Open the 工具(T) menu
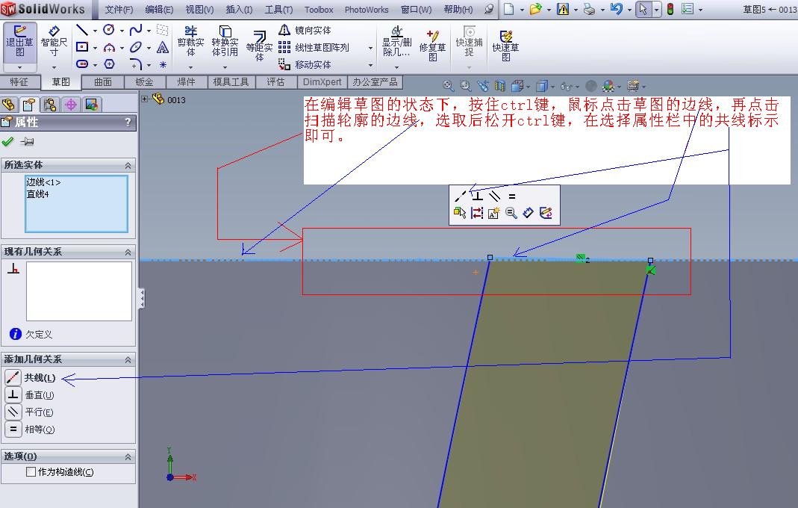 (x=279, y=10)
